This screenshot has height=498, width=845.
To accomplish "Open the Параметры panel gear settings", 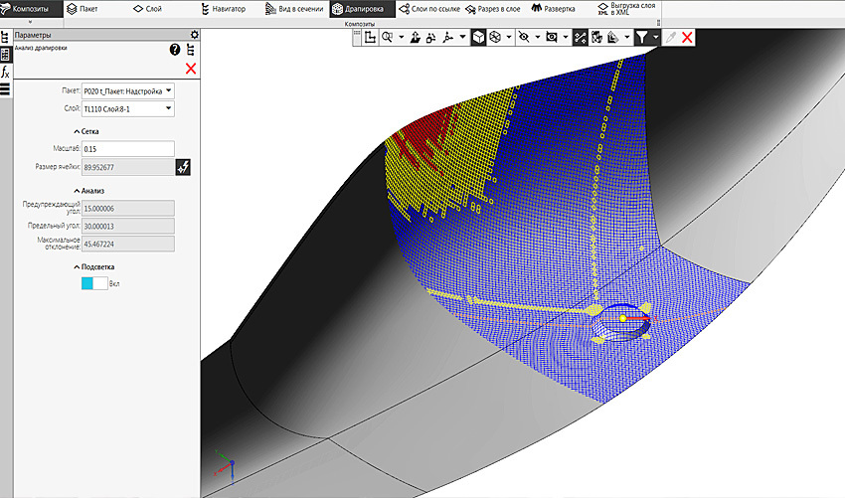I will (194, 35).
